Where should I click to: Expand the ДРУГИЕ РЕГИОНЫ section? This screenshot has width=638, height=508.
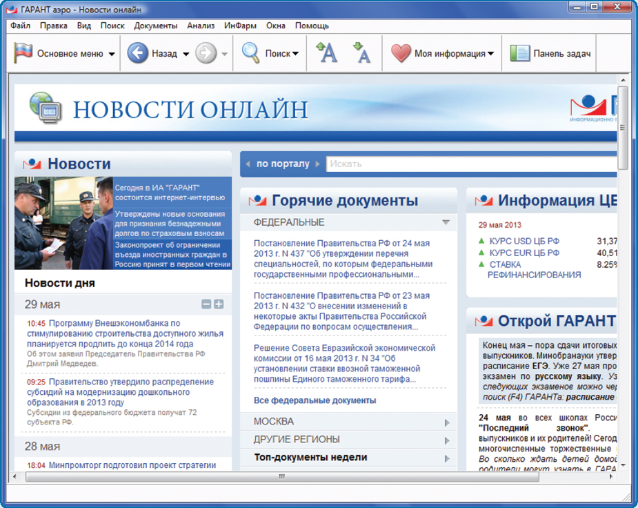pos(447,440)
